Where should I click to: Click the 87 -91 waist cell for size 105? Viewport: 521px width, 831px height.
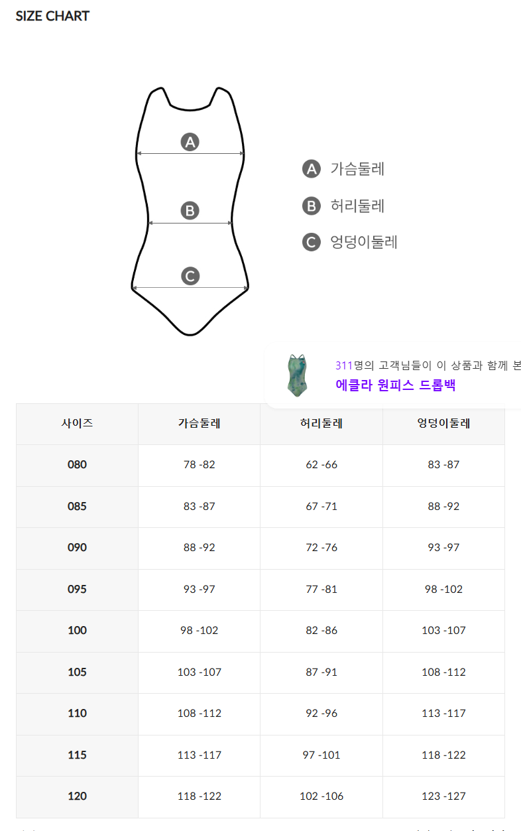(321, 672)
